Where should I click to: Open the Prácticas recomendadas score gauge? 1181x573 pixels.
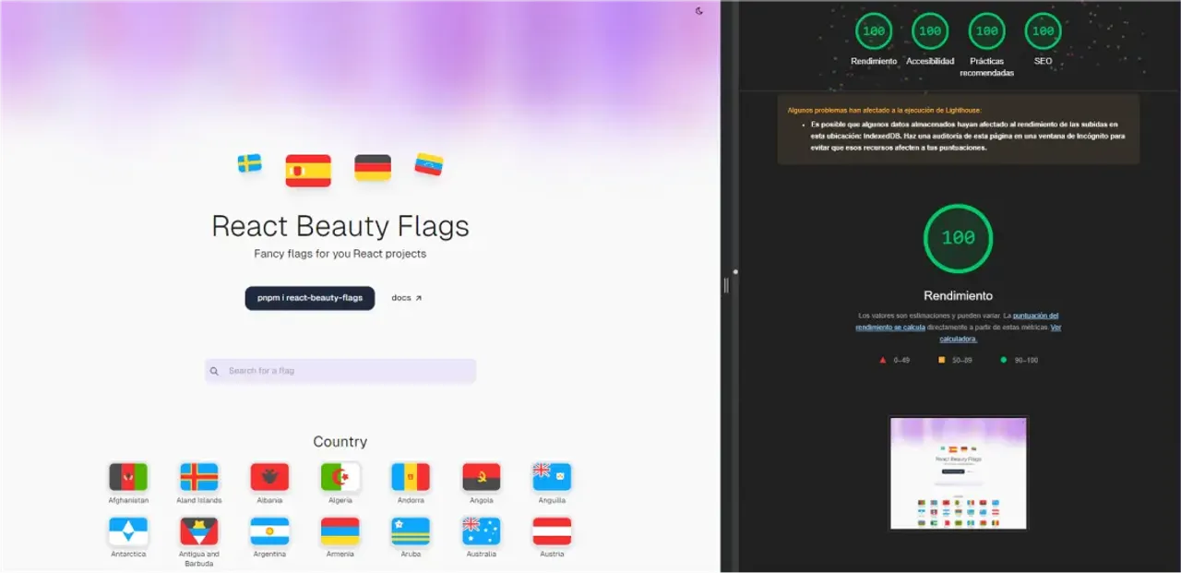[x=986, y=31]
